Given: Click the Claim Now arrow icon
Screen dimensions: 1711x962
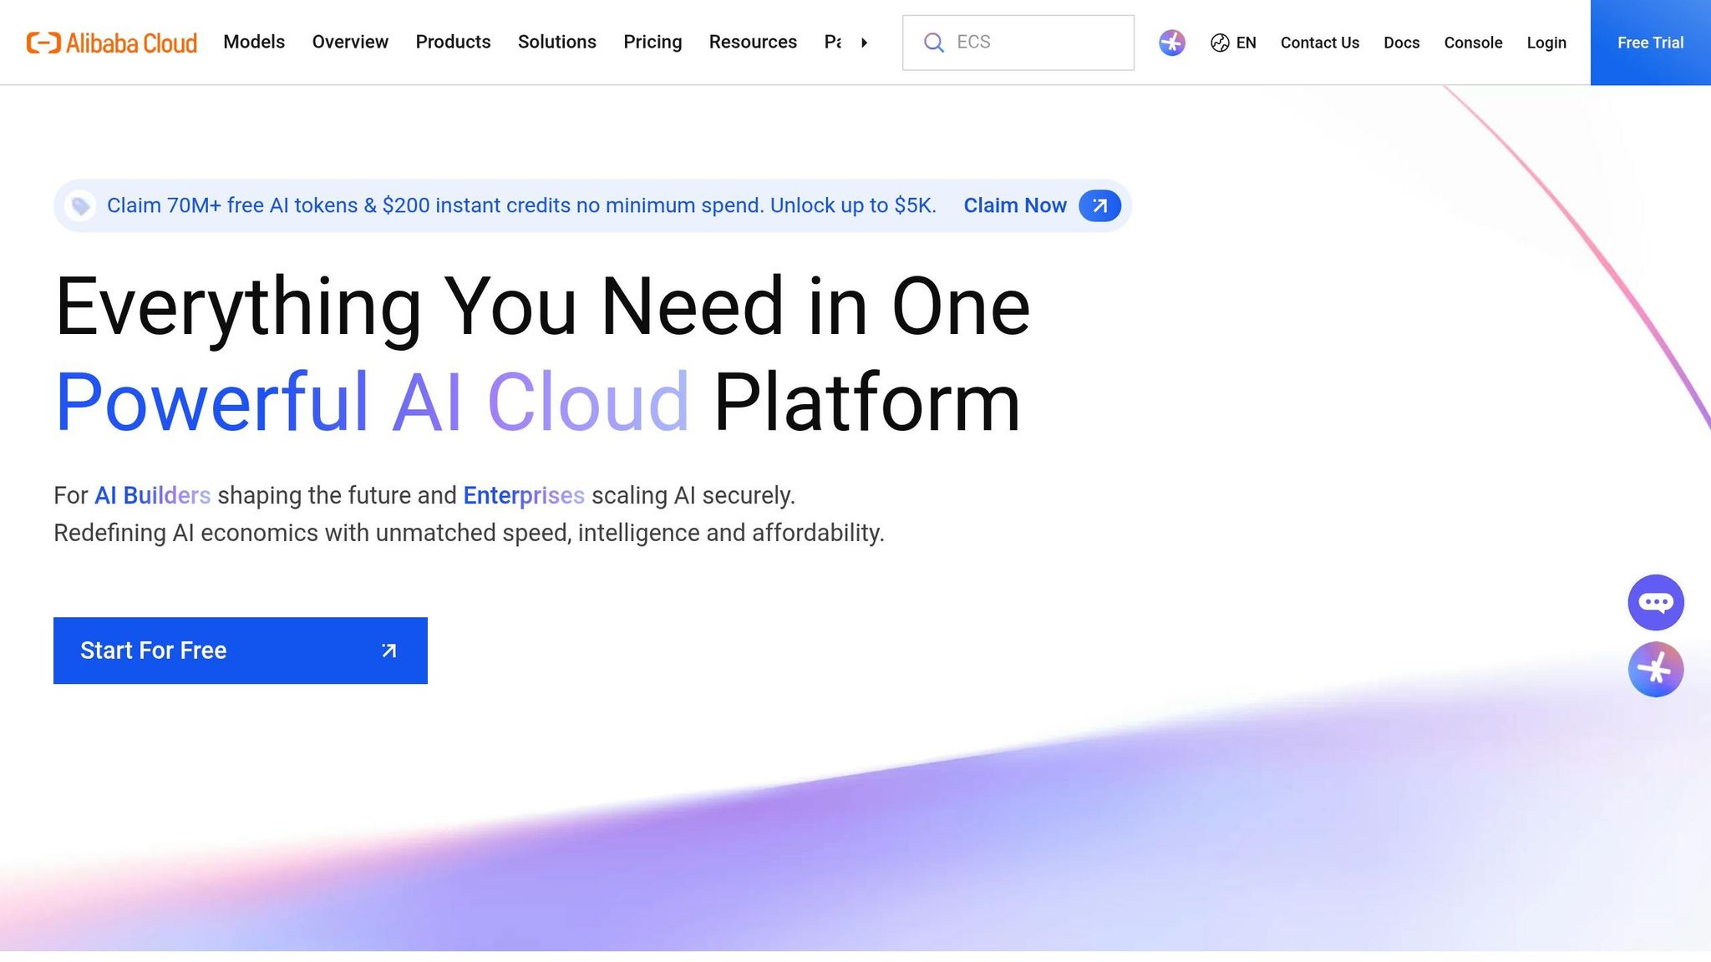Looking at the screenshot, I should [1099, 205].
